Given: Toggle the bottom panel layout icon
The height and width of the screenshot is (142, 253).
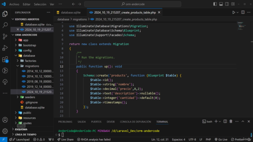Looking at the screenshot, I should [221, 4].
